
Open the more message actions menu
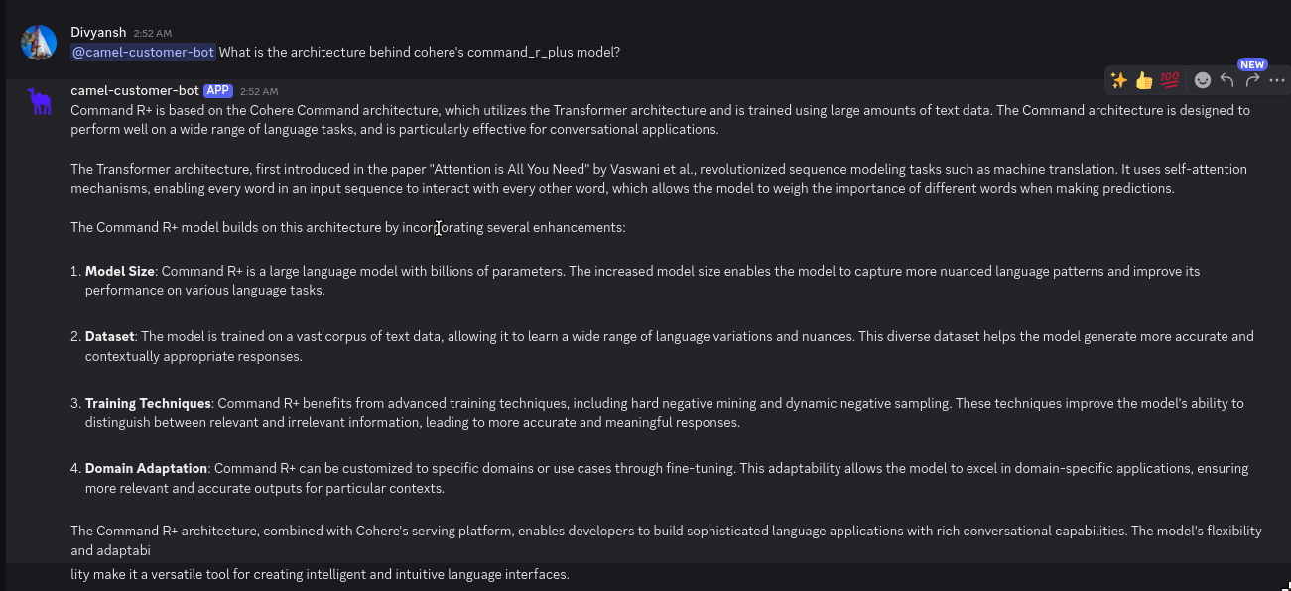[x=1275, y=80]
